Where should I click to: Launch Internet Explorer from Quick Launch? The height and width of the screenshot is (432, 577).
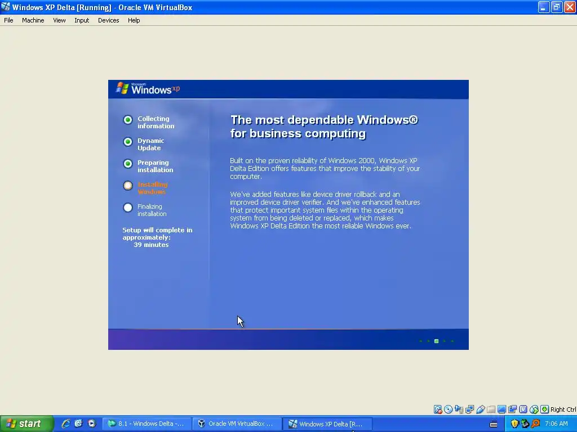(66, 424)
